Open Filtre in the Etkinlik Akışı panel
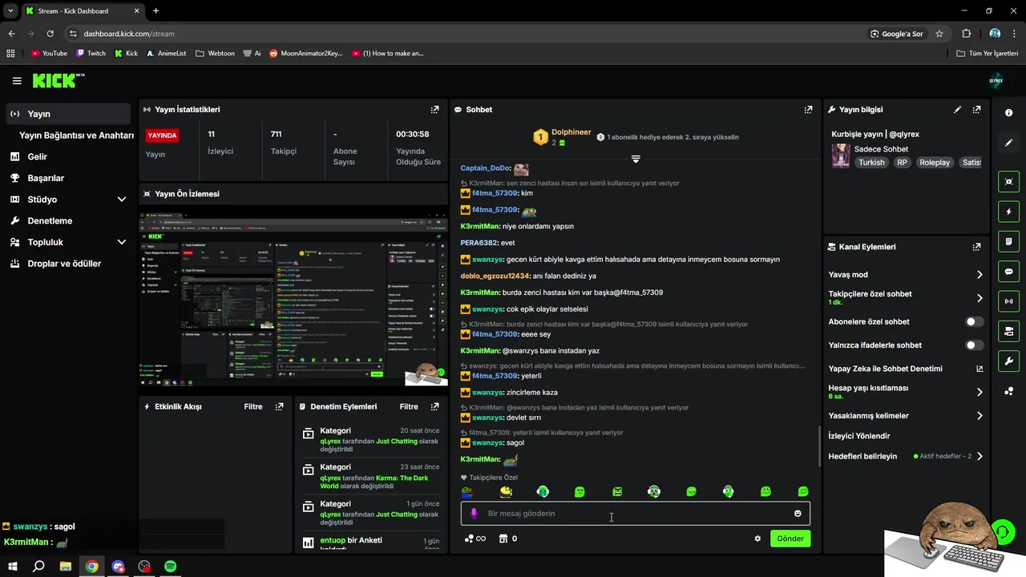 coord(253,407)
